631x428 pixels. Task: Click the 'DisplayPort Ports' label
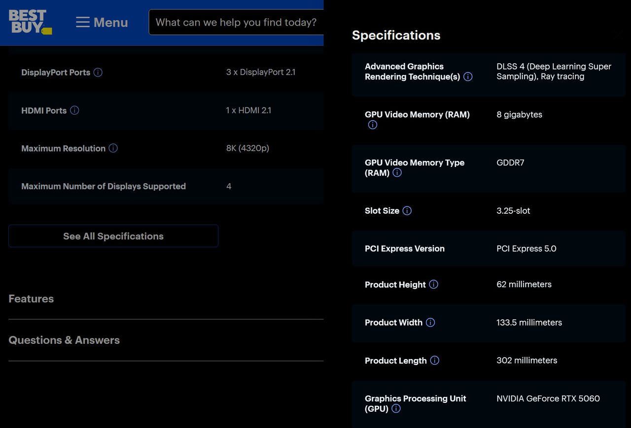coord(56,72)
